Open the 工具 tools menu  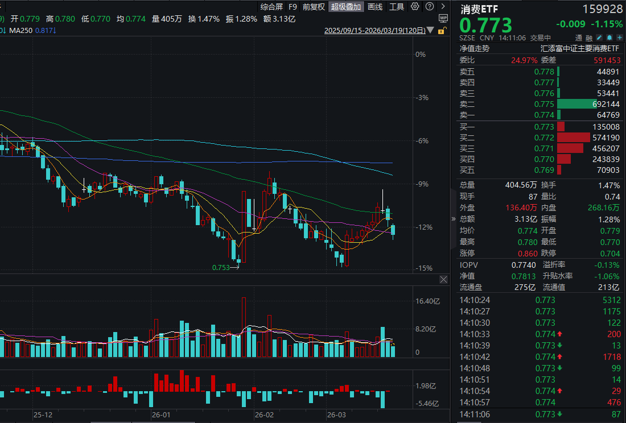pyautogui.click(x=396, y=6)
